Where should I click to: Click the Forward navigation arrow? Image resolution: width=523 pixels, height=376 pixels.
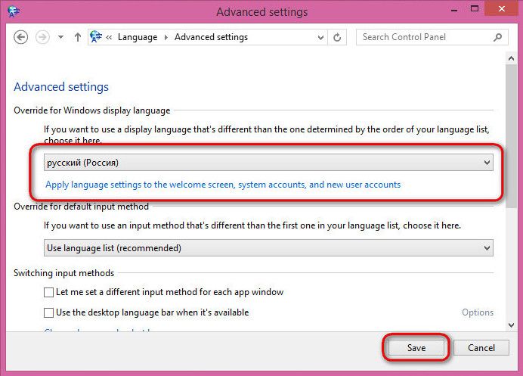point(42,37)
